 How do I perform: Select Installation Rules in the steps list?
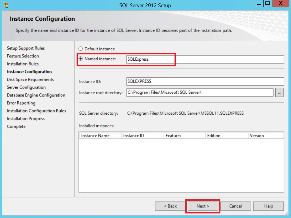(x=23, y=64)
